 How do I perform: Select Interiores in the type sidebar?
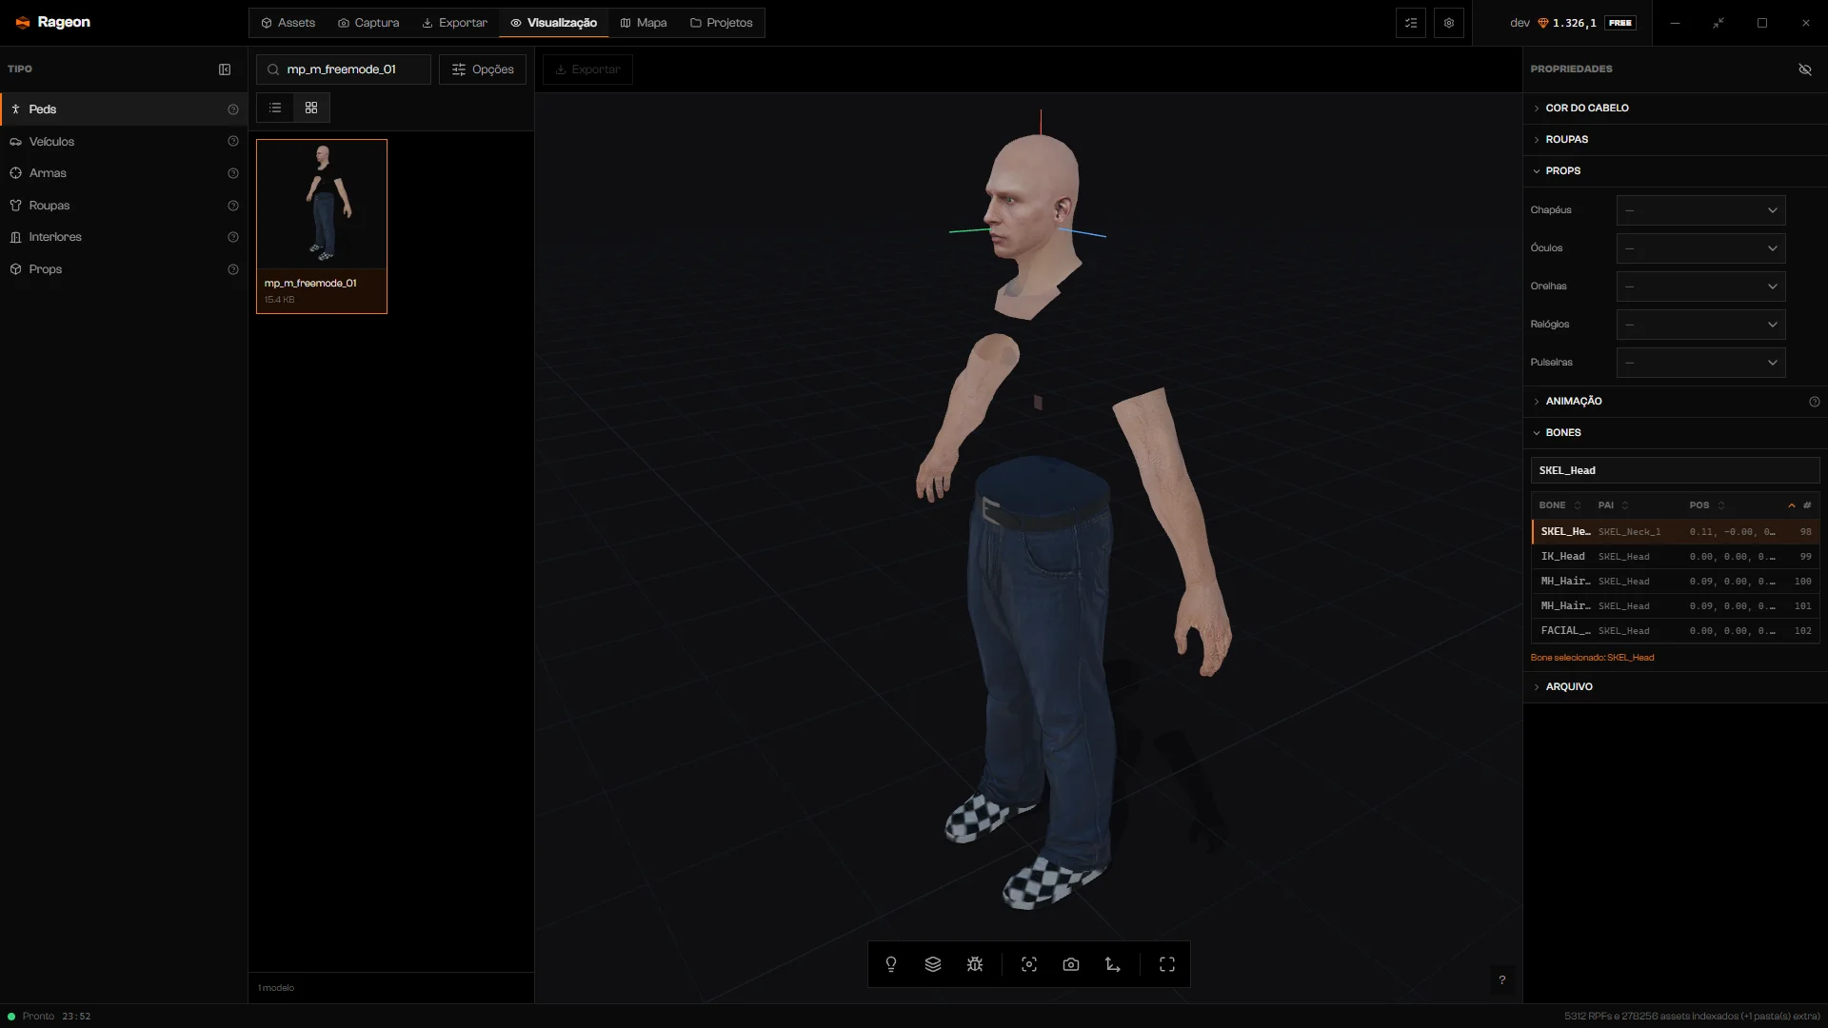(124, 237)
